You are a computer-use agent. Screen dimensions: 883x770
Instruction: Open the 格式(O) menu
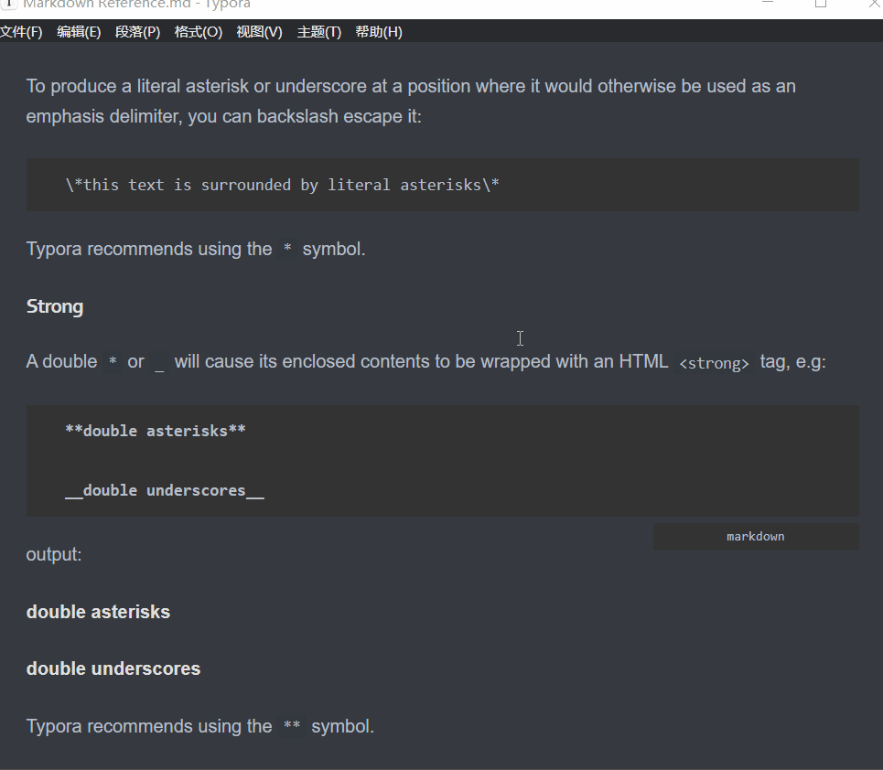pos(198,32)
